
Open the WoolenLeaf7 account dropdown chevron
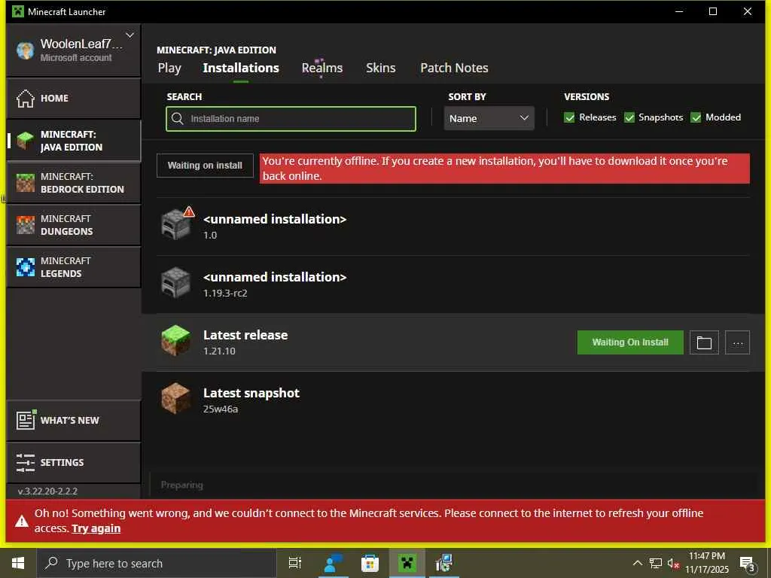coord(130,35)
